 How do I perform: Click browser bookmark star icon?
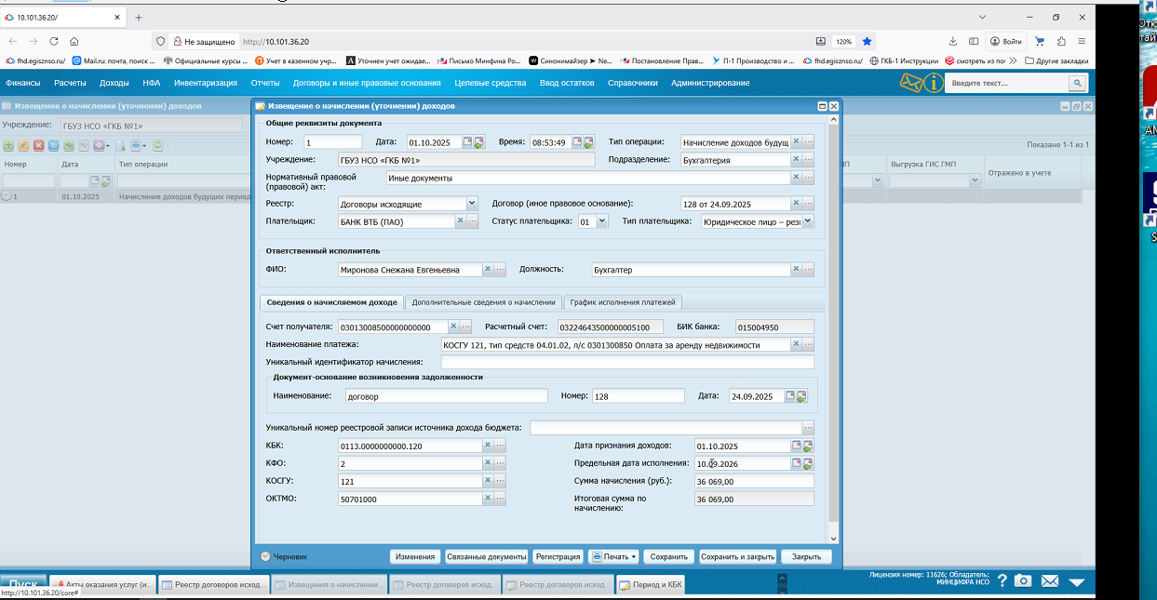[868, 41]
